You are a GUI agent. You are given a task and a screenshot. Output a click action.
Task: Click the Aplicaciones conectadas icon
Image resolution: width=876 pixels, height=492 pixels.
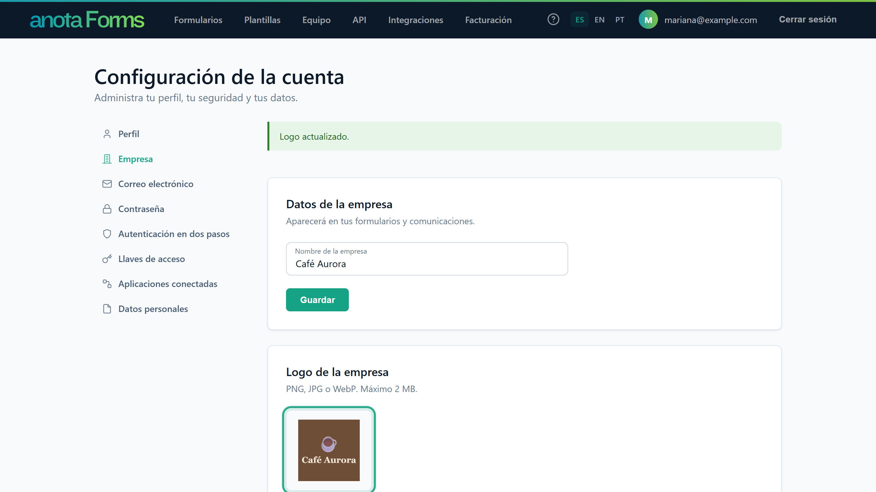[107, 284]
